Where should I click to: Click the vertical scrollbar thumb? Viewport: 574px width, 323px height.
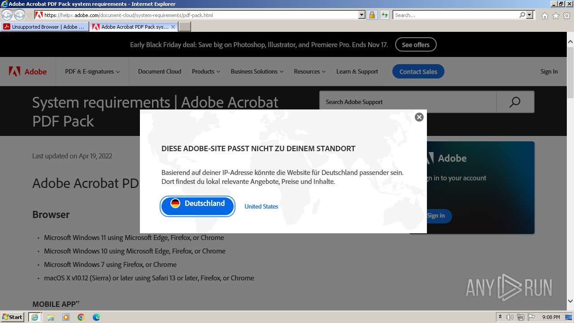coord(570,72)
